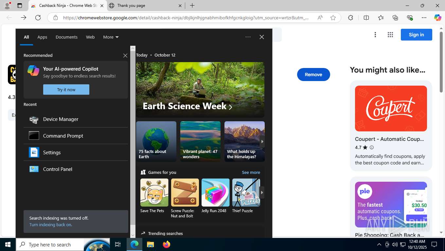
Task: Open File Explorer from the taskbar
Action: pos(150,244)
